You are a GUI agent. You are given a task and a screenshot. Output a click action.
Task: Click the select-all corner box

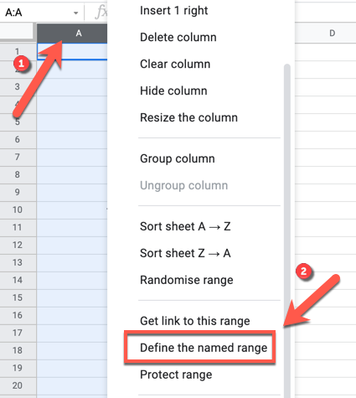pyautogui.click(x=17, y=31)
